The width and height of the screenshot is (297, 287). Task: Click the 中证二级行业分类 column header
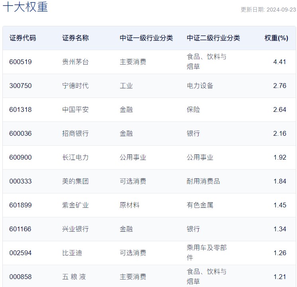(213, 38)
